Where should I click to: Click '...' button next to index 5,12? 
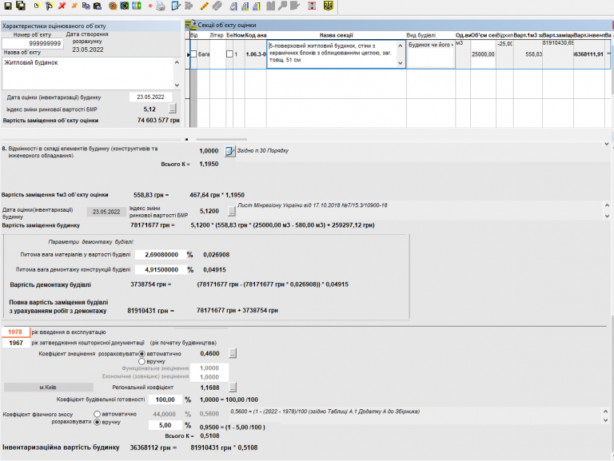tap(173, 109)
